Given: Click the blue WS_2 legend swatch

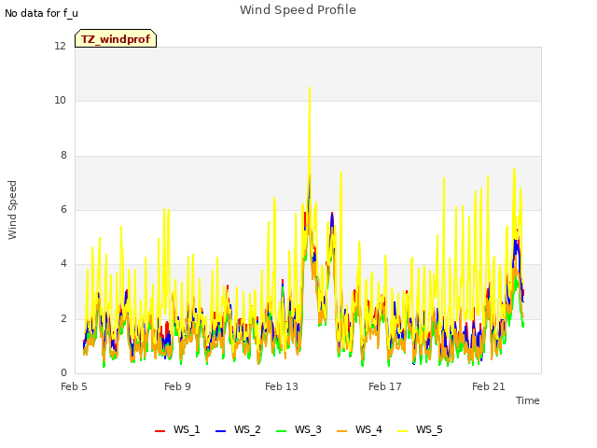Looking at the screenshot, I should tap(220, 431).
